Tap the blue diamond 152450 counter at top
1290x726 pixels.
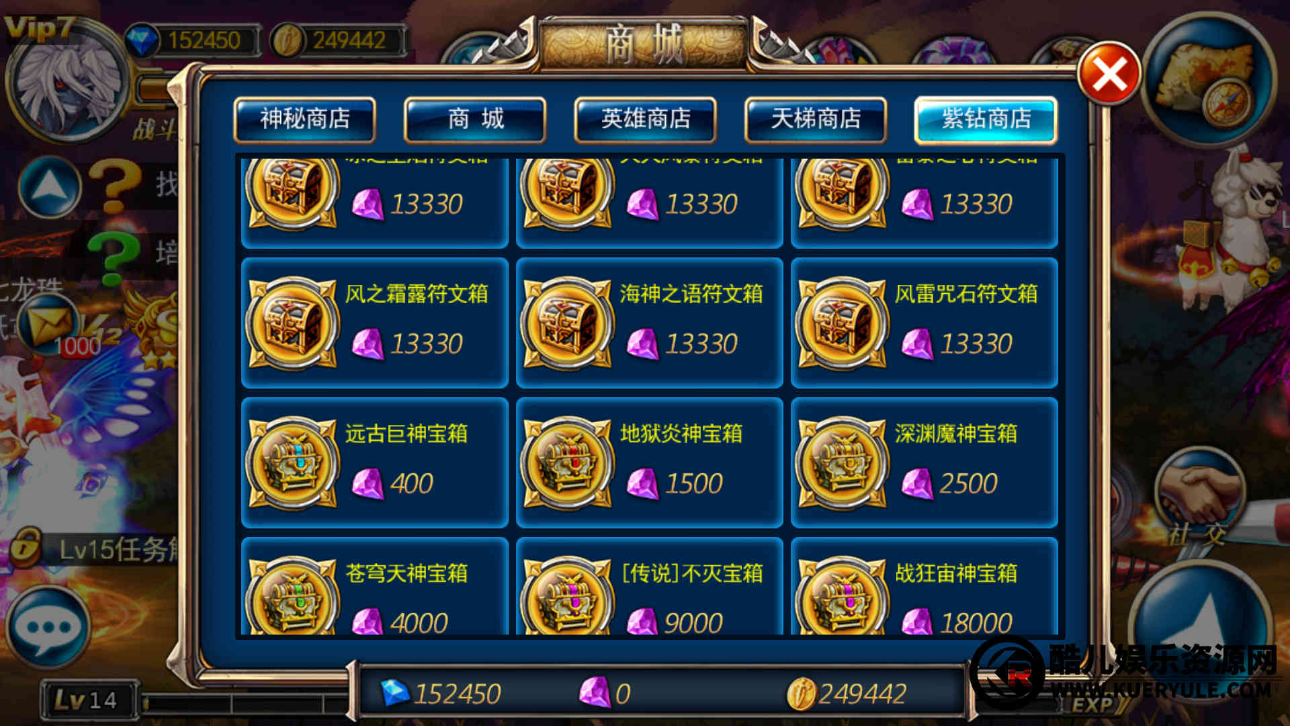coord(193,40)
